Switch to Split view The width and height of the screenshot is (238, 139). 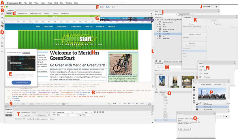(108, 7)
